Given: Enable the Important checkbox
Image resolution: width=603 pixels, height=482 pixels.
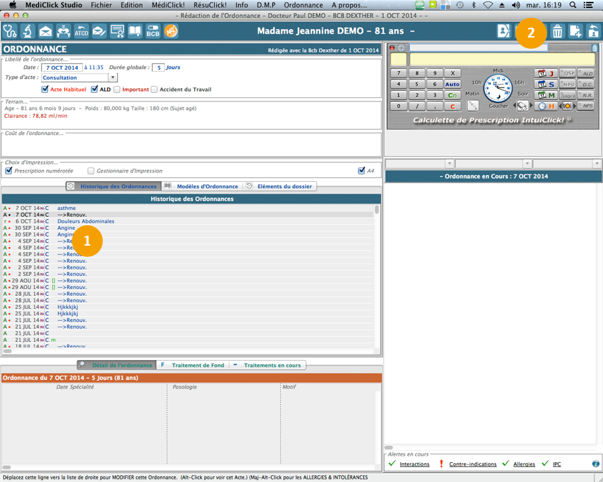Looking at the screenshot, I should click(x=117, y=90).
